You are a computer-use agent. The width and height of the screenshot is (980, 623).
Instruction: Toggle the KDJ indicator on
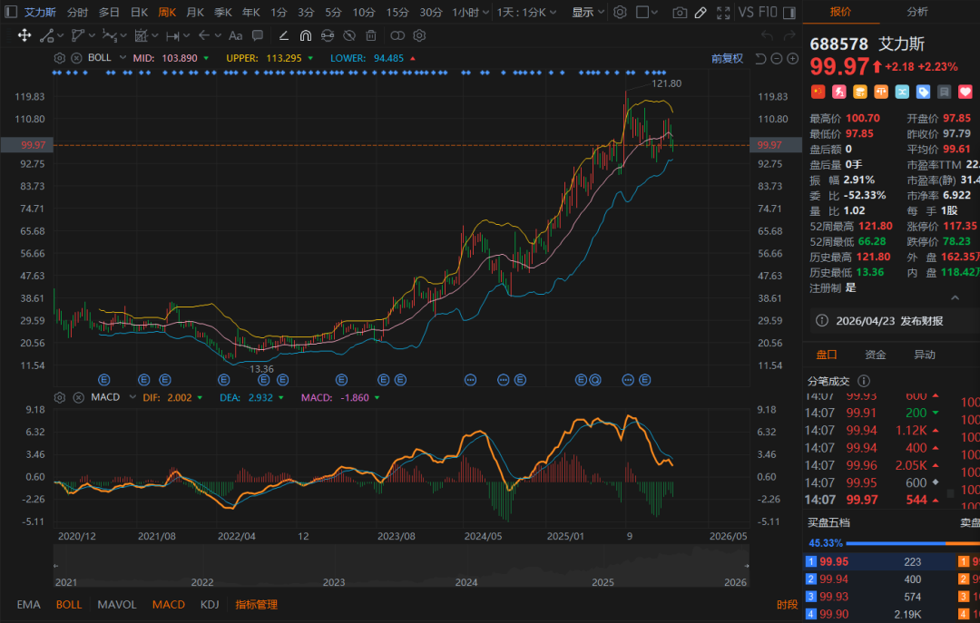(x=210, y=605)
